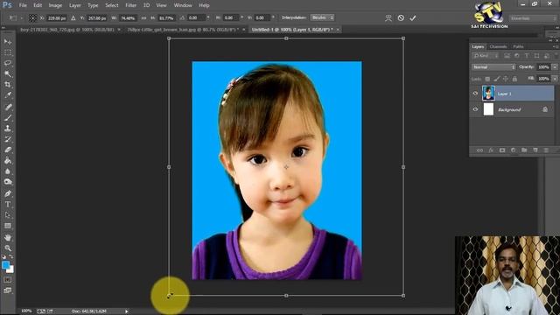The height and width of the screenshot is (315, 560).
Task: Select the Lasso tool
Action: [x=8, y=63]
